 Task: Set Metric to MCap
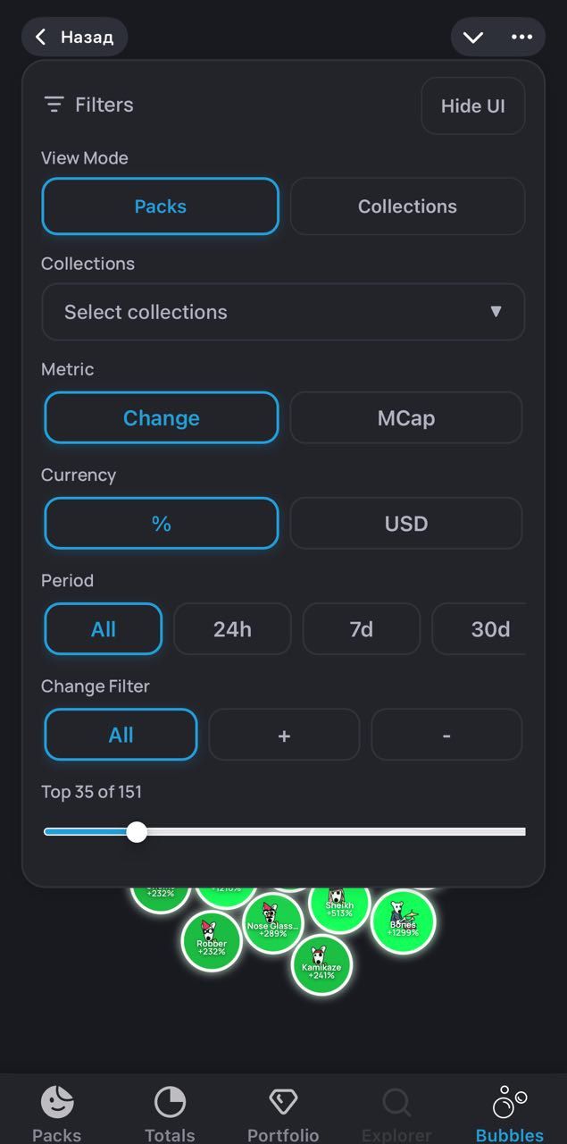(406, 417)
